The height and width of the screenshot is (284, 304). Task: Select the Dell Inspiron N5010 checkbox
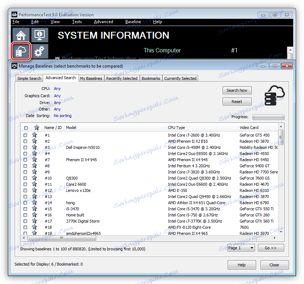coord(25,147)
